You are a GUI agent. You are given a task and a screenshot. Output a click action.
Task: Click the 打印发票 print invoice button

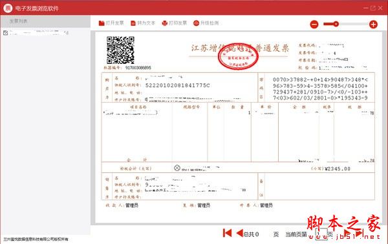coord(174,23)
